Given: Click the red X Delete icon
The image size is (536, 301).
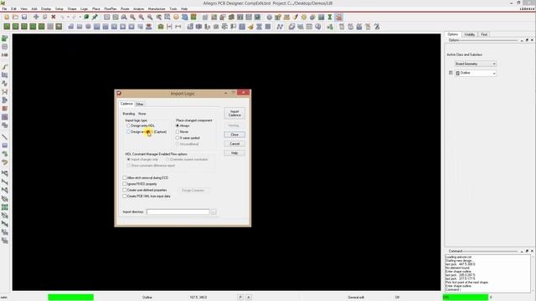Looking at the screenshot, I should tap(54, 17).
